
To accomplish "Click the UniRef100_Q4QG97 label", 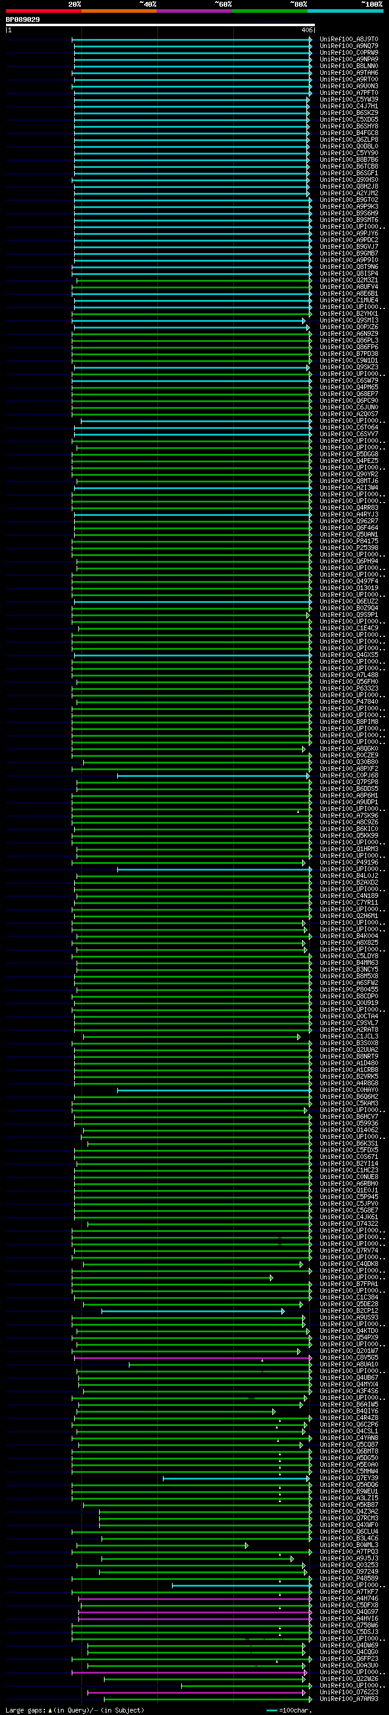I will [x=348, y=1612].
